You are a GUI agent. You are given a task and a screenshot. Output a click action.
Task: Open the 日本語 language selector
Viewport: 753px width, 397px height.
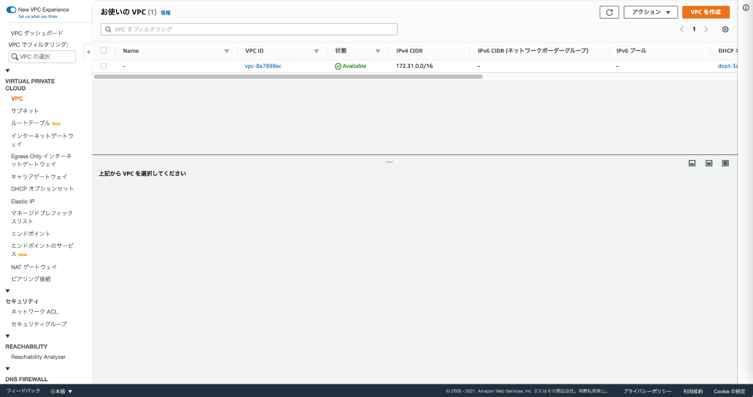61,391
